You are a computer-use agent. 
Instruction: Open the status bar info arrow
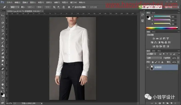click(42, 103)
